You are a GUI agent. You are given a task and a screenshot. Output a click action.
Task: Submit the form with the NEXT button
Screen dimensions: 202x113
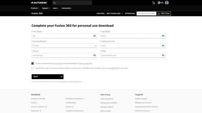48,77
